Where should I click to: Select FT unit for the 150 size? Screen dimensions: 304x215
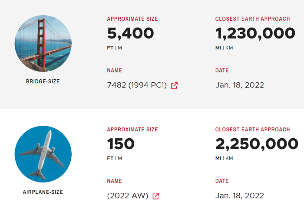(x=110, y=158)
